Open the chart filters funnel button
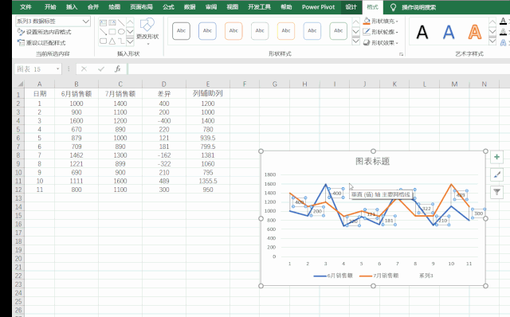Viewport: 510px width, 317px height. click(496, 192)
